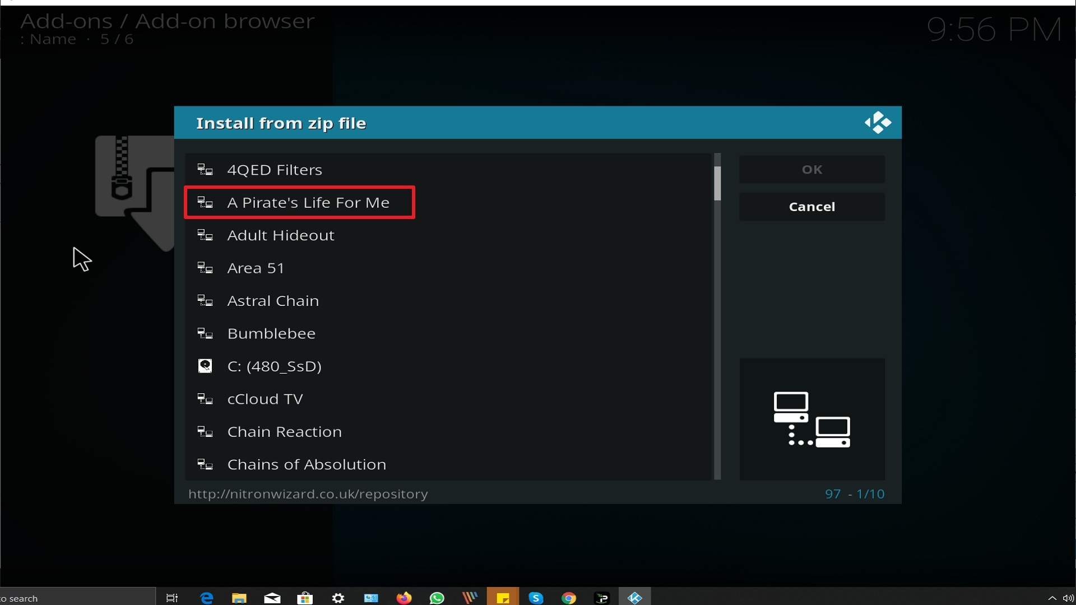Select Astral Chain source
1076x605 pixels.
pyautogui.click(x=448, y=301)
